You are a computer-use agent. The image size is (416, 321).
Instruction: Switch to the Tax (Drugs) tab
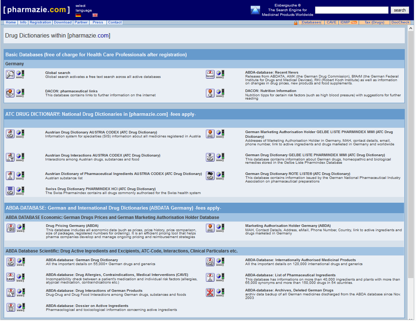tap(374, 22)
